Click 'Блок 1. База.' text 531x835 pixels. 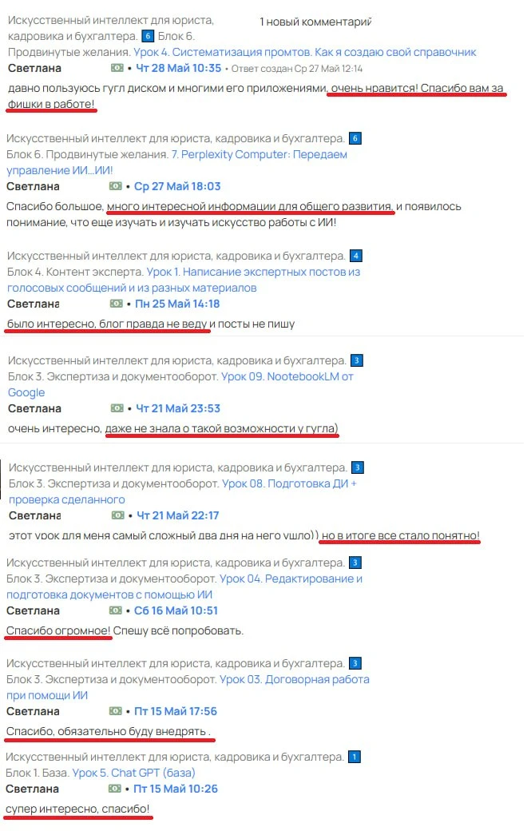[38, 773]
